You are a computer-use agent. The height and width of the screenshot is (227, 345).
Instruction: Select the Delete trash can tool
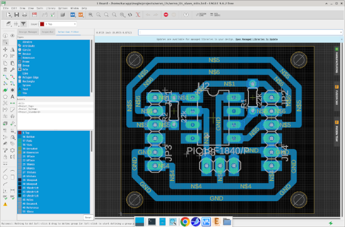tap(5, 70)
